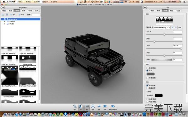Adjust the Brightness (亮度) slider handle
Viewport: 188px width, 117px height.
click(154, 41)
